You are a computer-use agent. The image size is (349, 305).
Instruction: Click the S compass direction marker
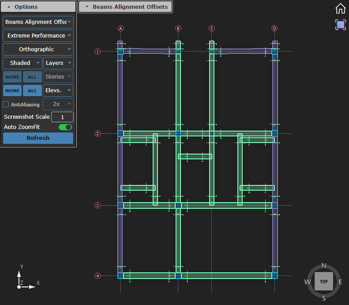coord(323,298)
